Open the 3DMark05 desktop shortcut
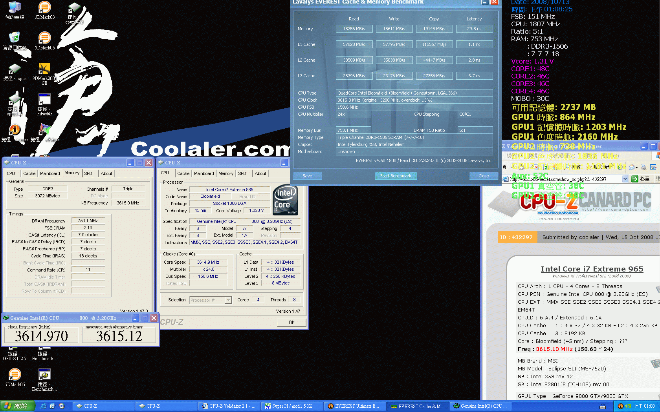 44,41
